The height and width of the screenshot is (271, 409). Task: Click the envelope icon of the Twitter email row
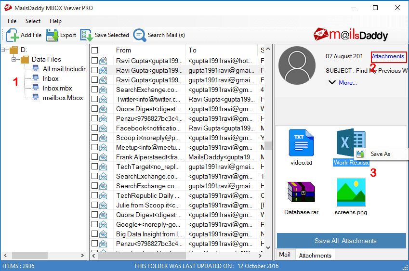point(103,100)
